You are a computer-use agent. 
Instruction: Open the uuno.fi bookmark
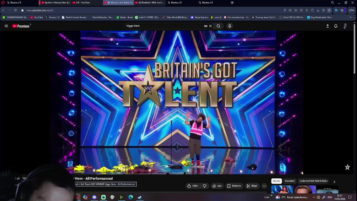[x=216, y=17]
